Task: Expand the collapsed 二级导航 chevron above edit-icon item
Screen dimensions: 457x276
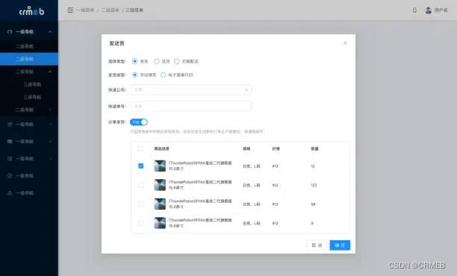Action: tap(50, 110)
